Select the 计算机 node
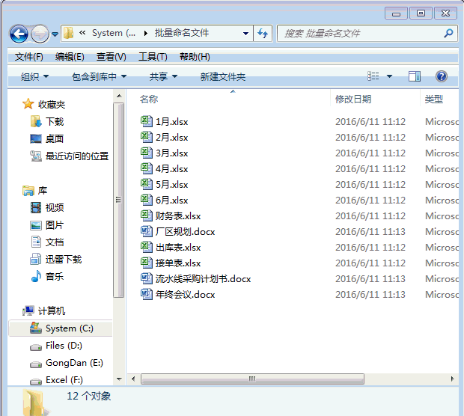 point(44,311)
